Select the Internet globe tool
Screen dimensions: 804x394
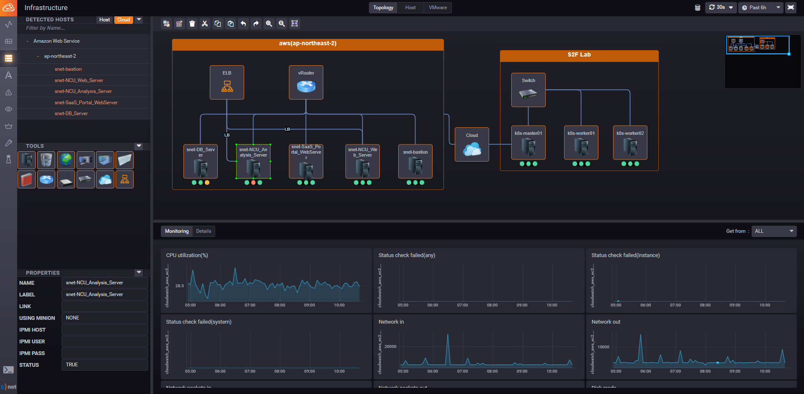(x=66, y=160)
